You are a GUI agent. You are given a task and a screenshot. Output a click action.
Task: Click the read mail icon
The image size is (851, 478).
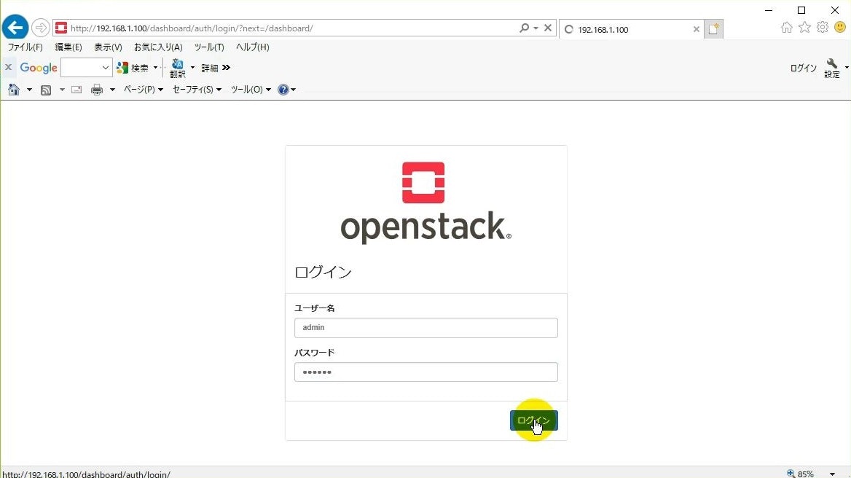click(x=77, y=90)
